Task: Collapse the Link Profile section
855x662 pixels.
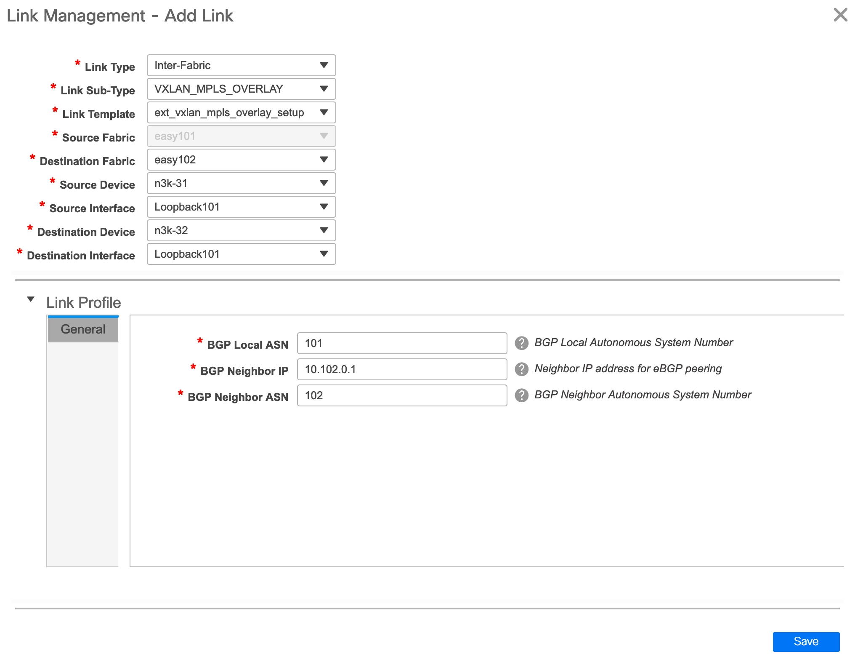Action: point(31,300)
